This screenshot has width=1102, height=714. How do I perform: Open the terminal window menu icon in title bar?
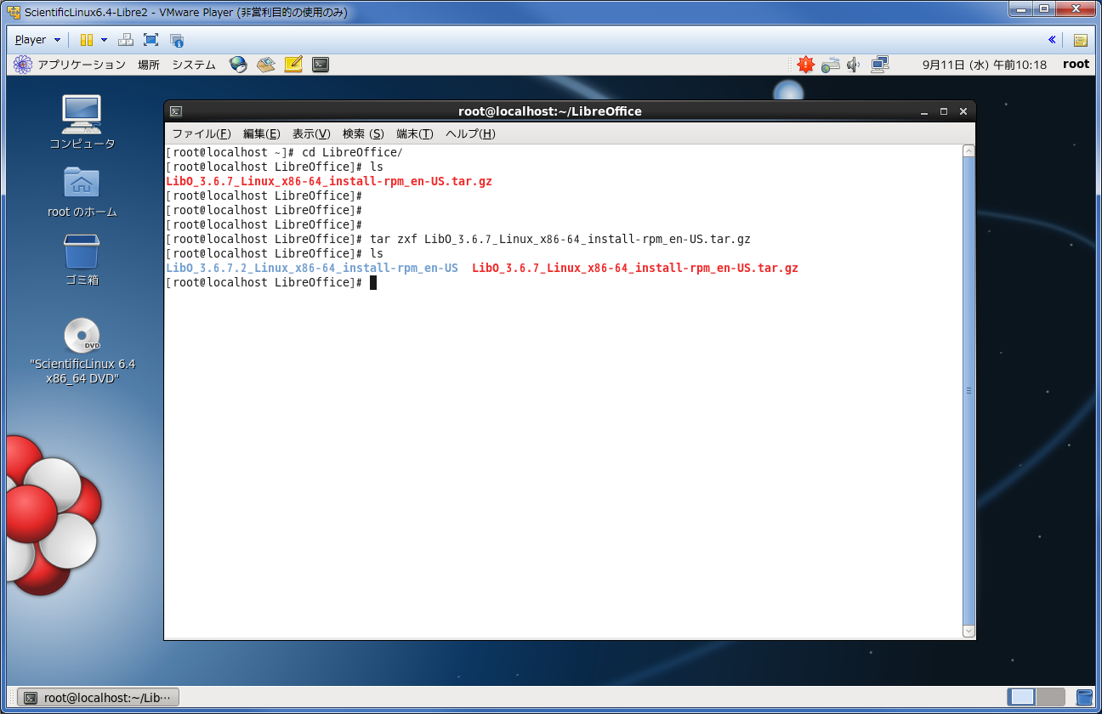tap(175, 111)
